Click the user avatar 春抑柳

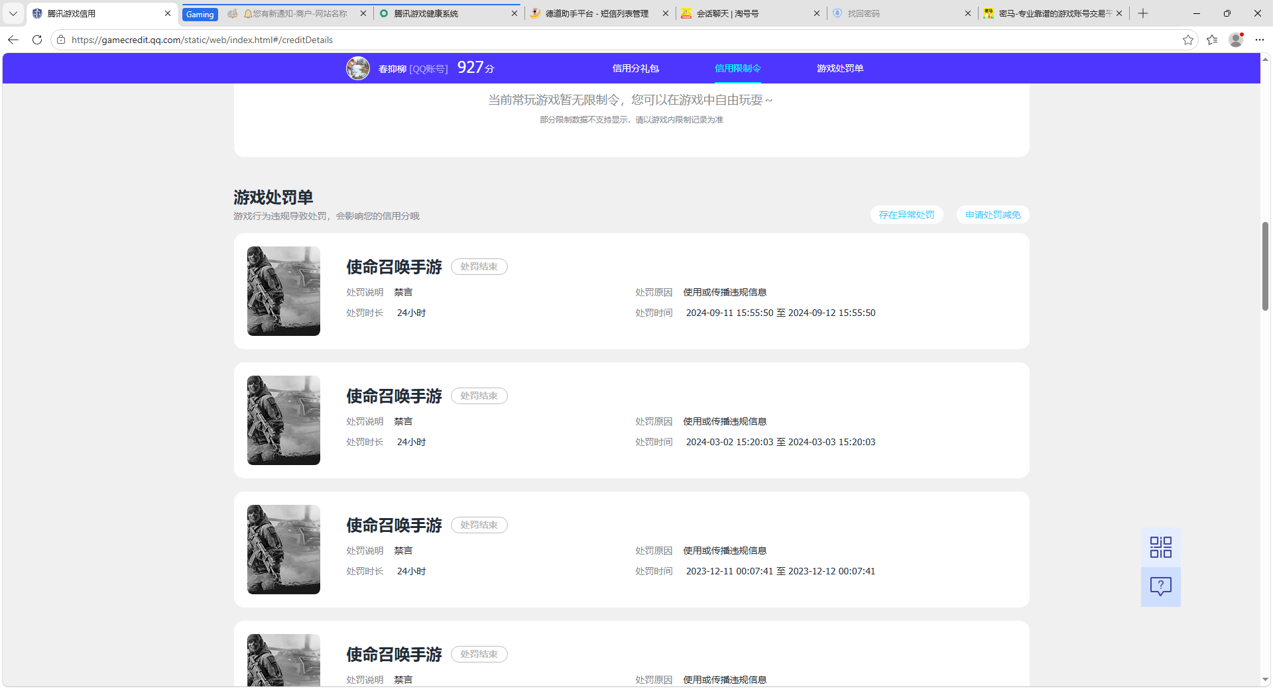click(x=358, y=68)
